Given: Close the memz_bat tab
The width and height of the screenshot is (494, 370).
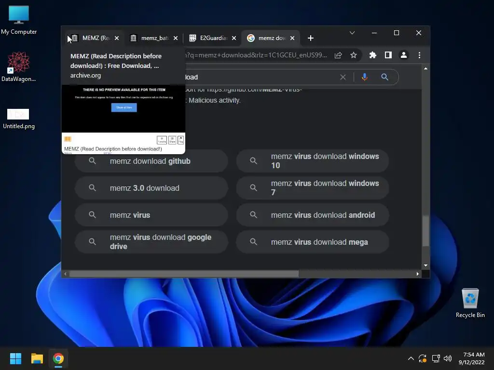Looking at the screenshot, I should 176,38.
